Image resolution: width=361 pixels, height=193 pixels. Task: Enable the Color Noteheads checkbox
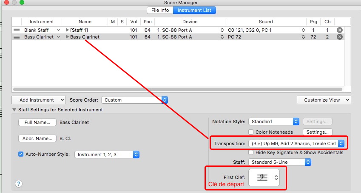coord(251,132)
